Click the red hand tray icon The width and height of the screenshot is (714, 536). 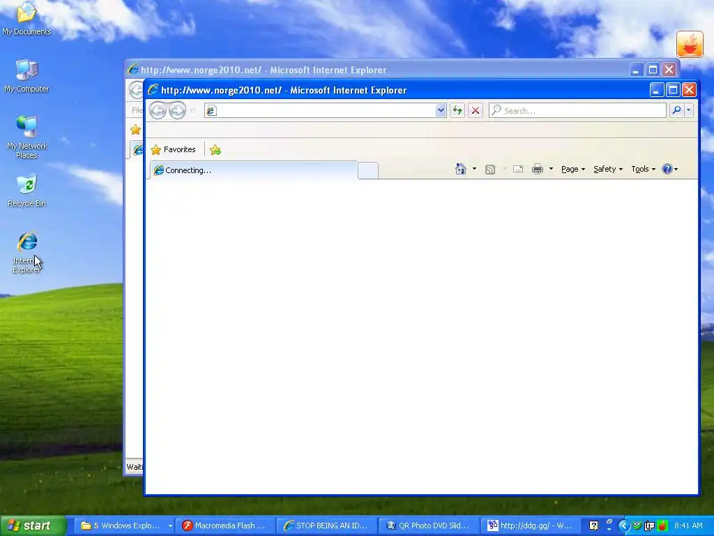662,526
